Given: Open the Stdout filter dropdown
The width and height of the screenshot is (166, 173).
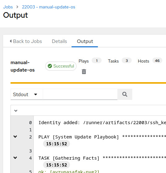Looking at the screenshot, I should pos(27,95).
